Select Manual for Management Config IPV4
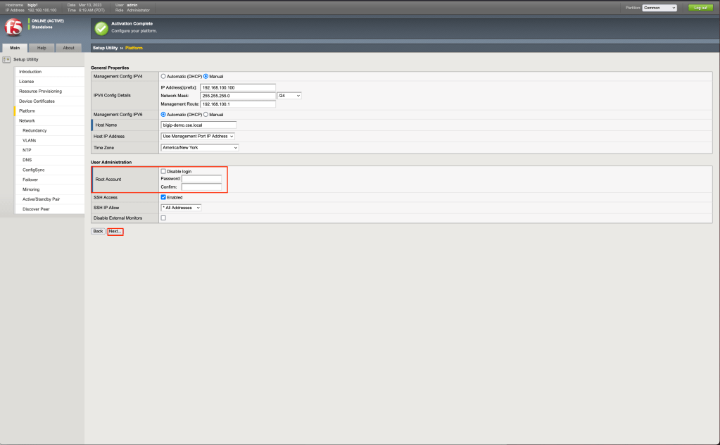The image size is (720, 445). tap(206, 76)
